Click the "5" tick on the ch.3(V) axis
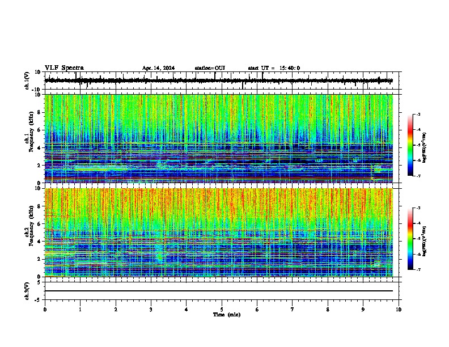 40,282
